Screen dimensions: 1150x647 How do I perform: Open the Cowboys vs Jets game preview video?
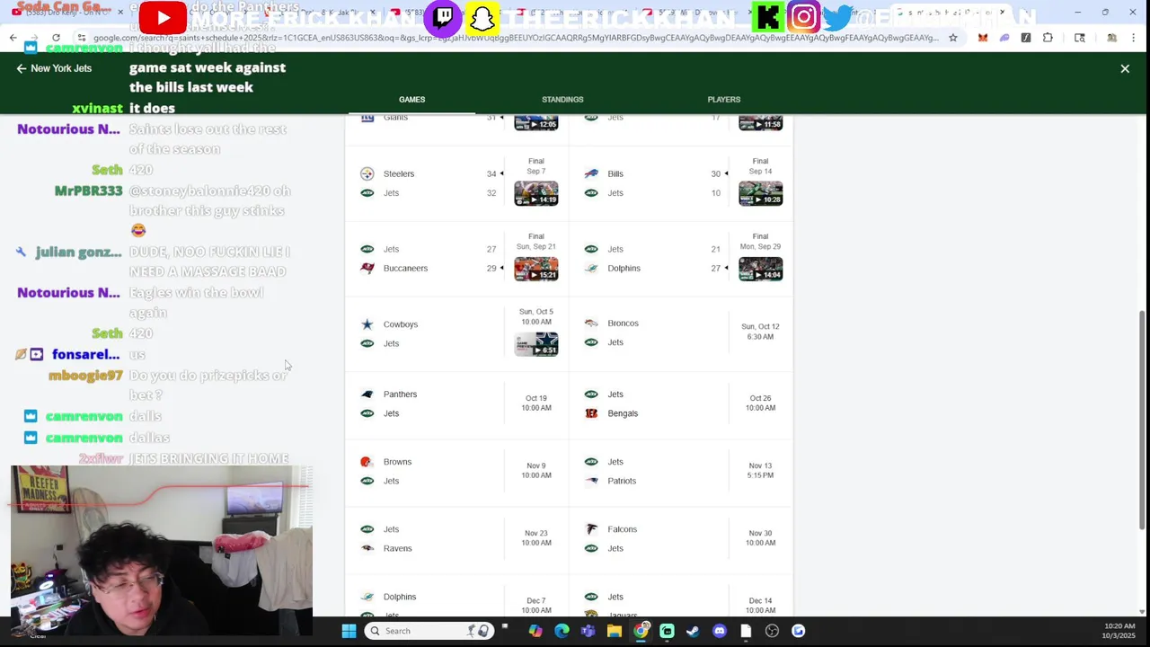[x=536, y=343]
